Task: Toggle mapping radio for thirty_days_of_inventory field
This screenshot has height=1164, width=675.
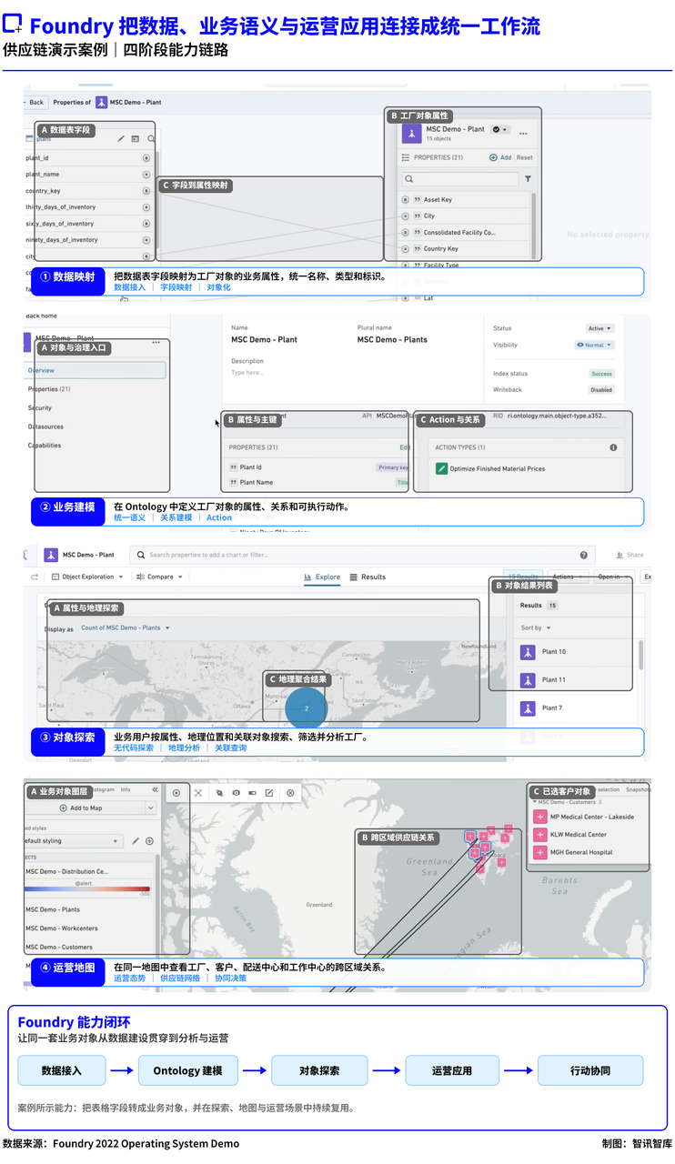Action: coord(146,207)
